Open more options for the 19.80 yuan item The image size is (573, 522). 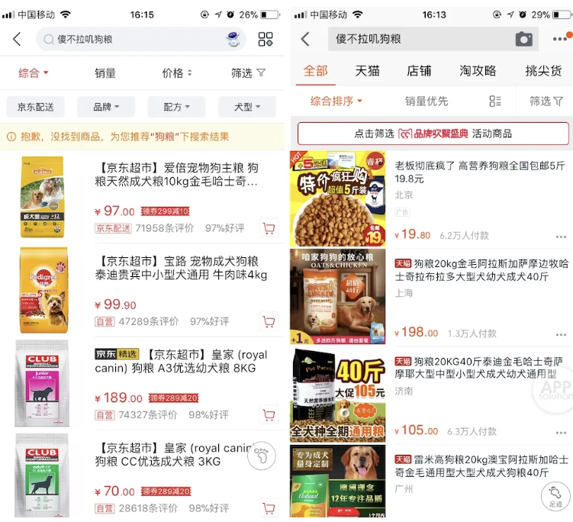(561, 237)
